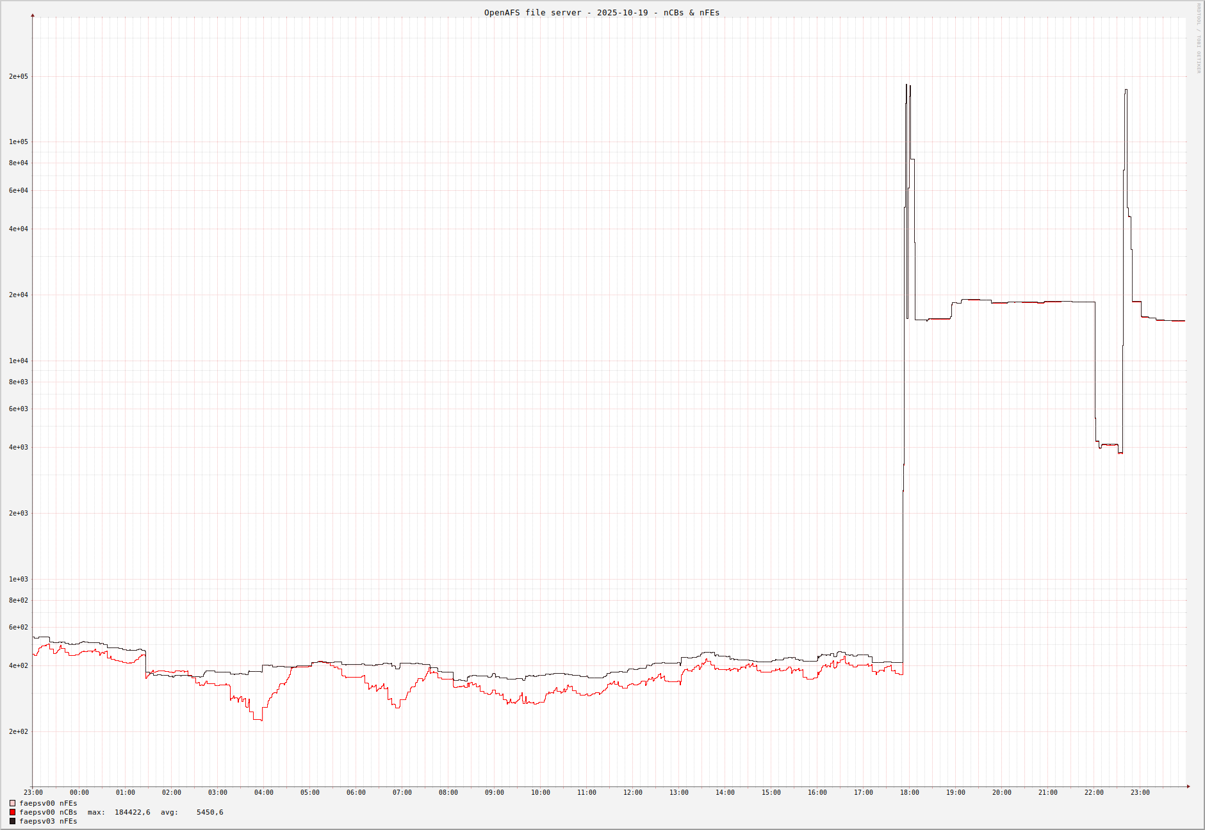Click the 18:00 time axis label
The height and width of the screenshot is (830, 1205).
pos(909,793)
